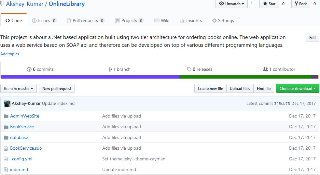320x175 pixels.
Task: Click the Upload files button
Action: (x=240, y=89)
